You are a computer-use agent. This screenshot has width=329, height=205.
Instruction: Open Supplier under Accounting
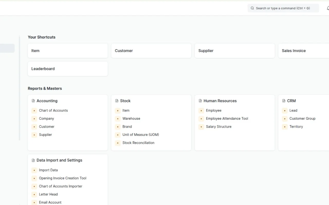45,135
